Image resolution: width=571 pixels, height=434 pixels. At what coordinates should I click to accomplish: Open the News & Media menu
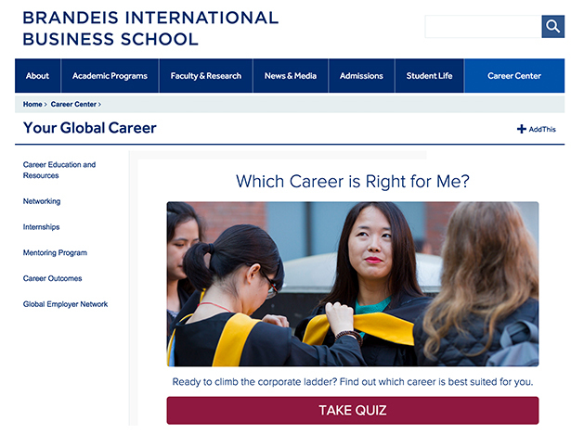click(x=291, y=76)
